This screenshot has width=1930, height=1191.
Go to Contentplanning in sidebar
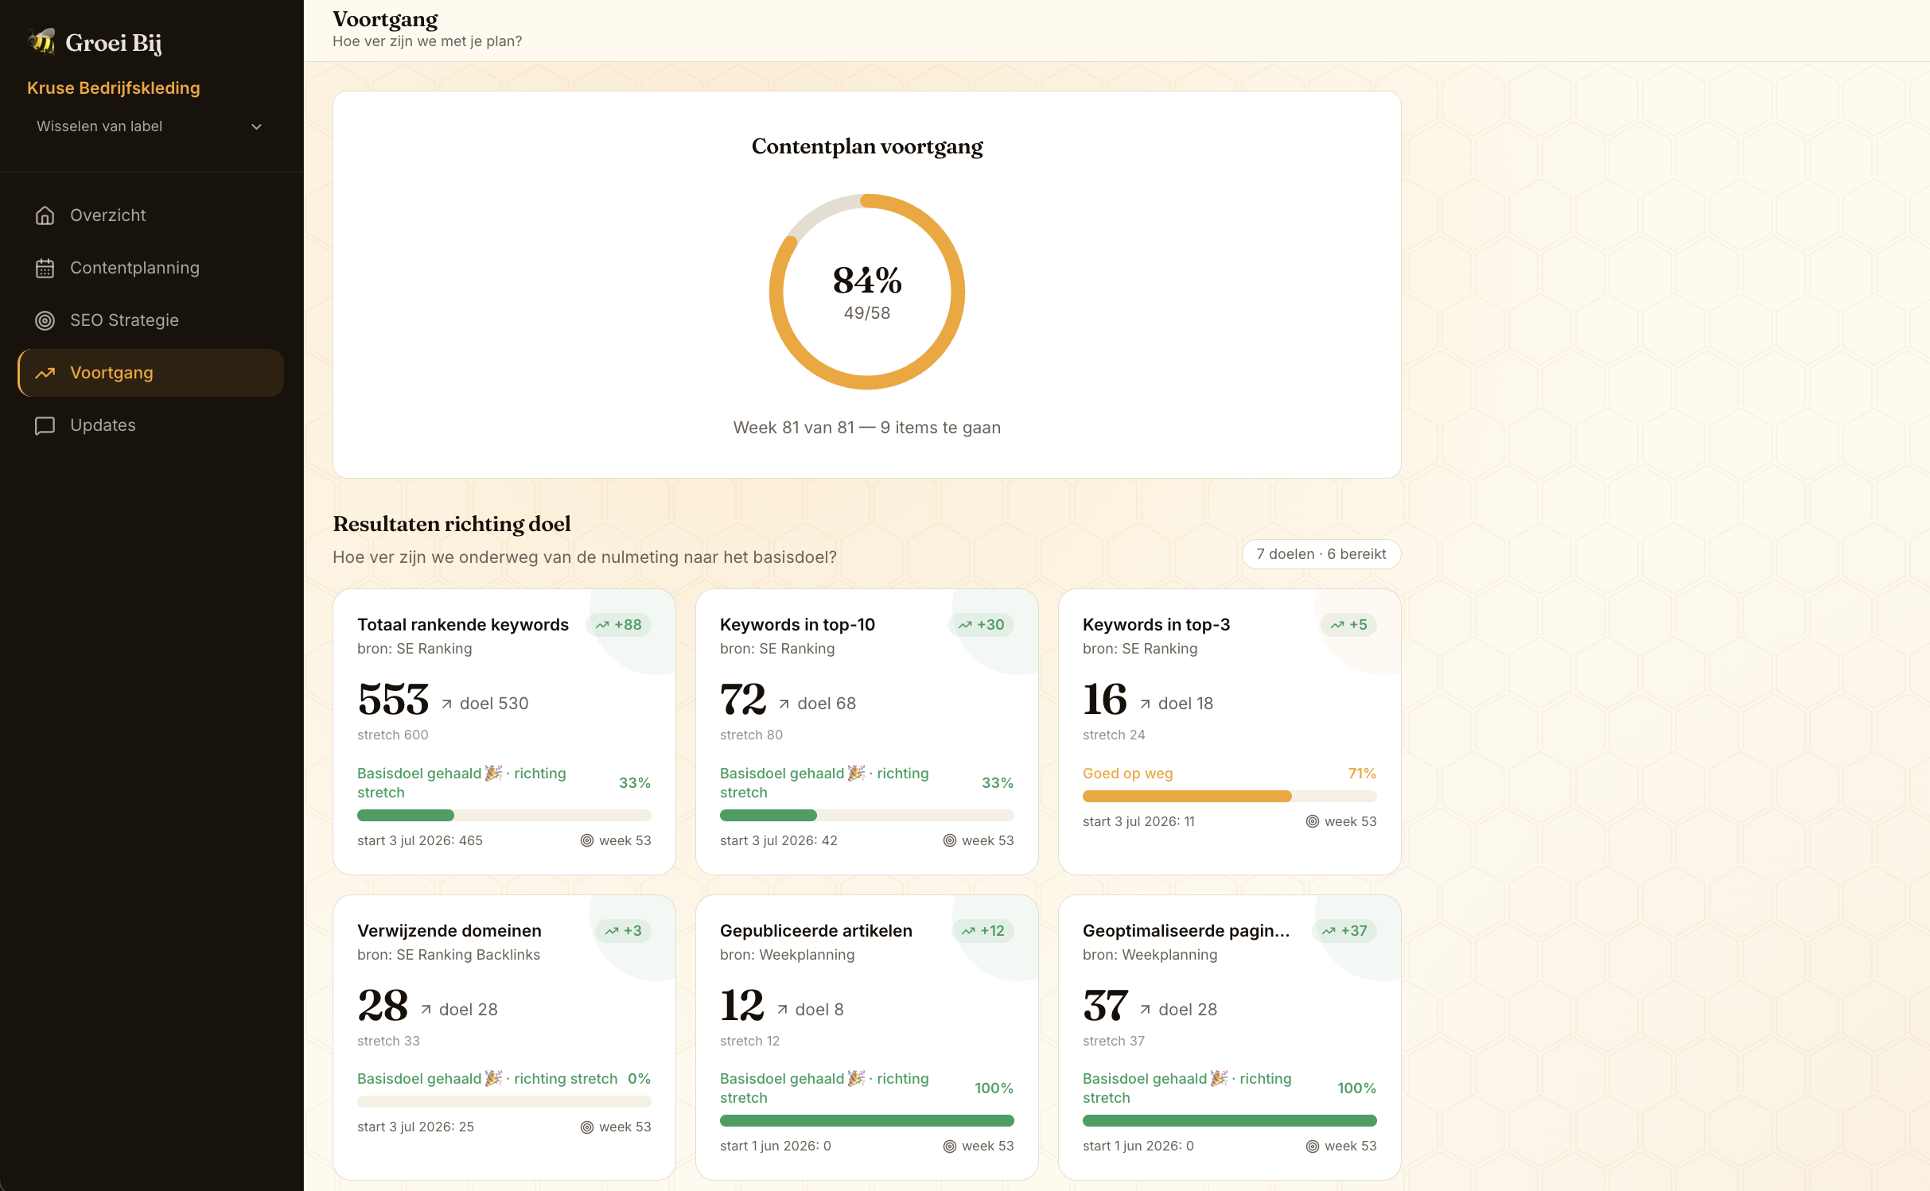pos(151,268)
